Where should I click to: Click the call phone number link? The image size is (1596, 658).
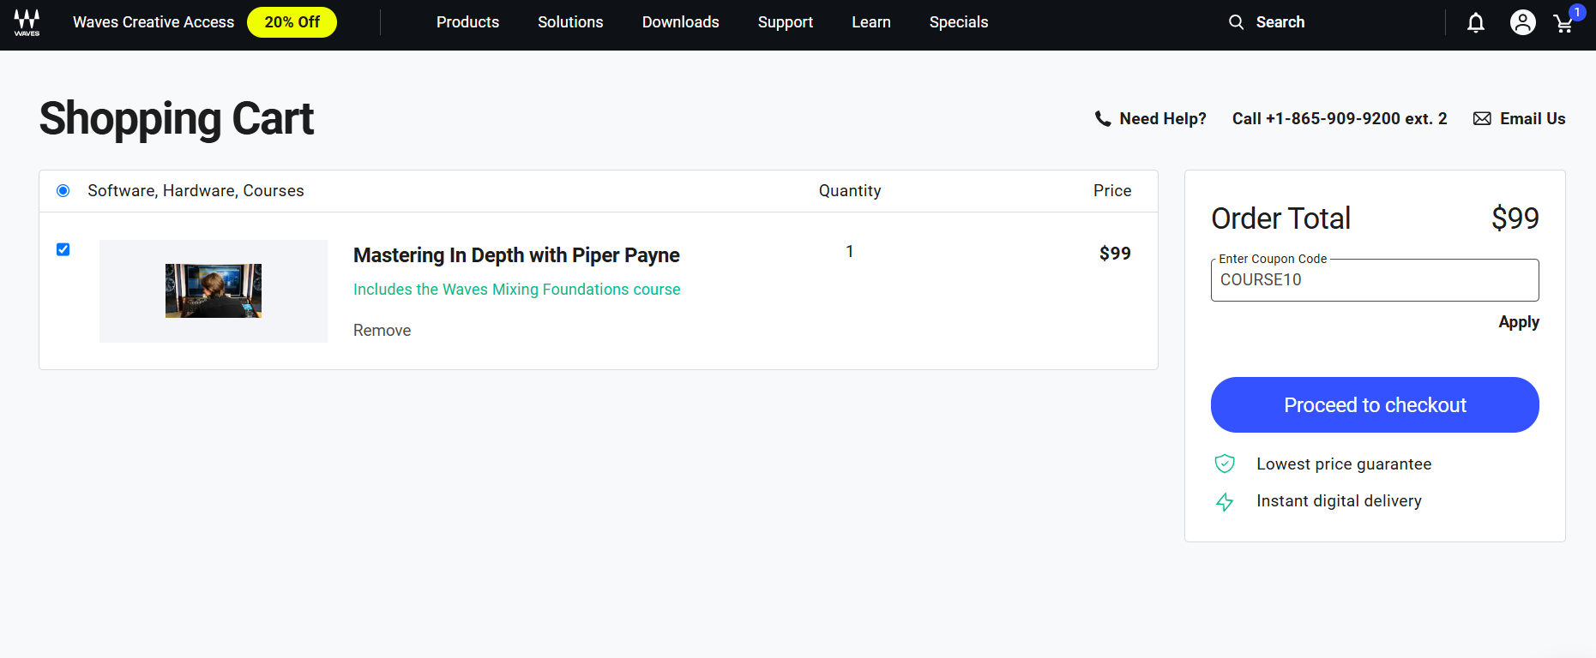[1340, 119]
